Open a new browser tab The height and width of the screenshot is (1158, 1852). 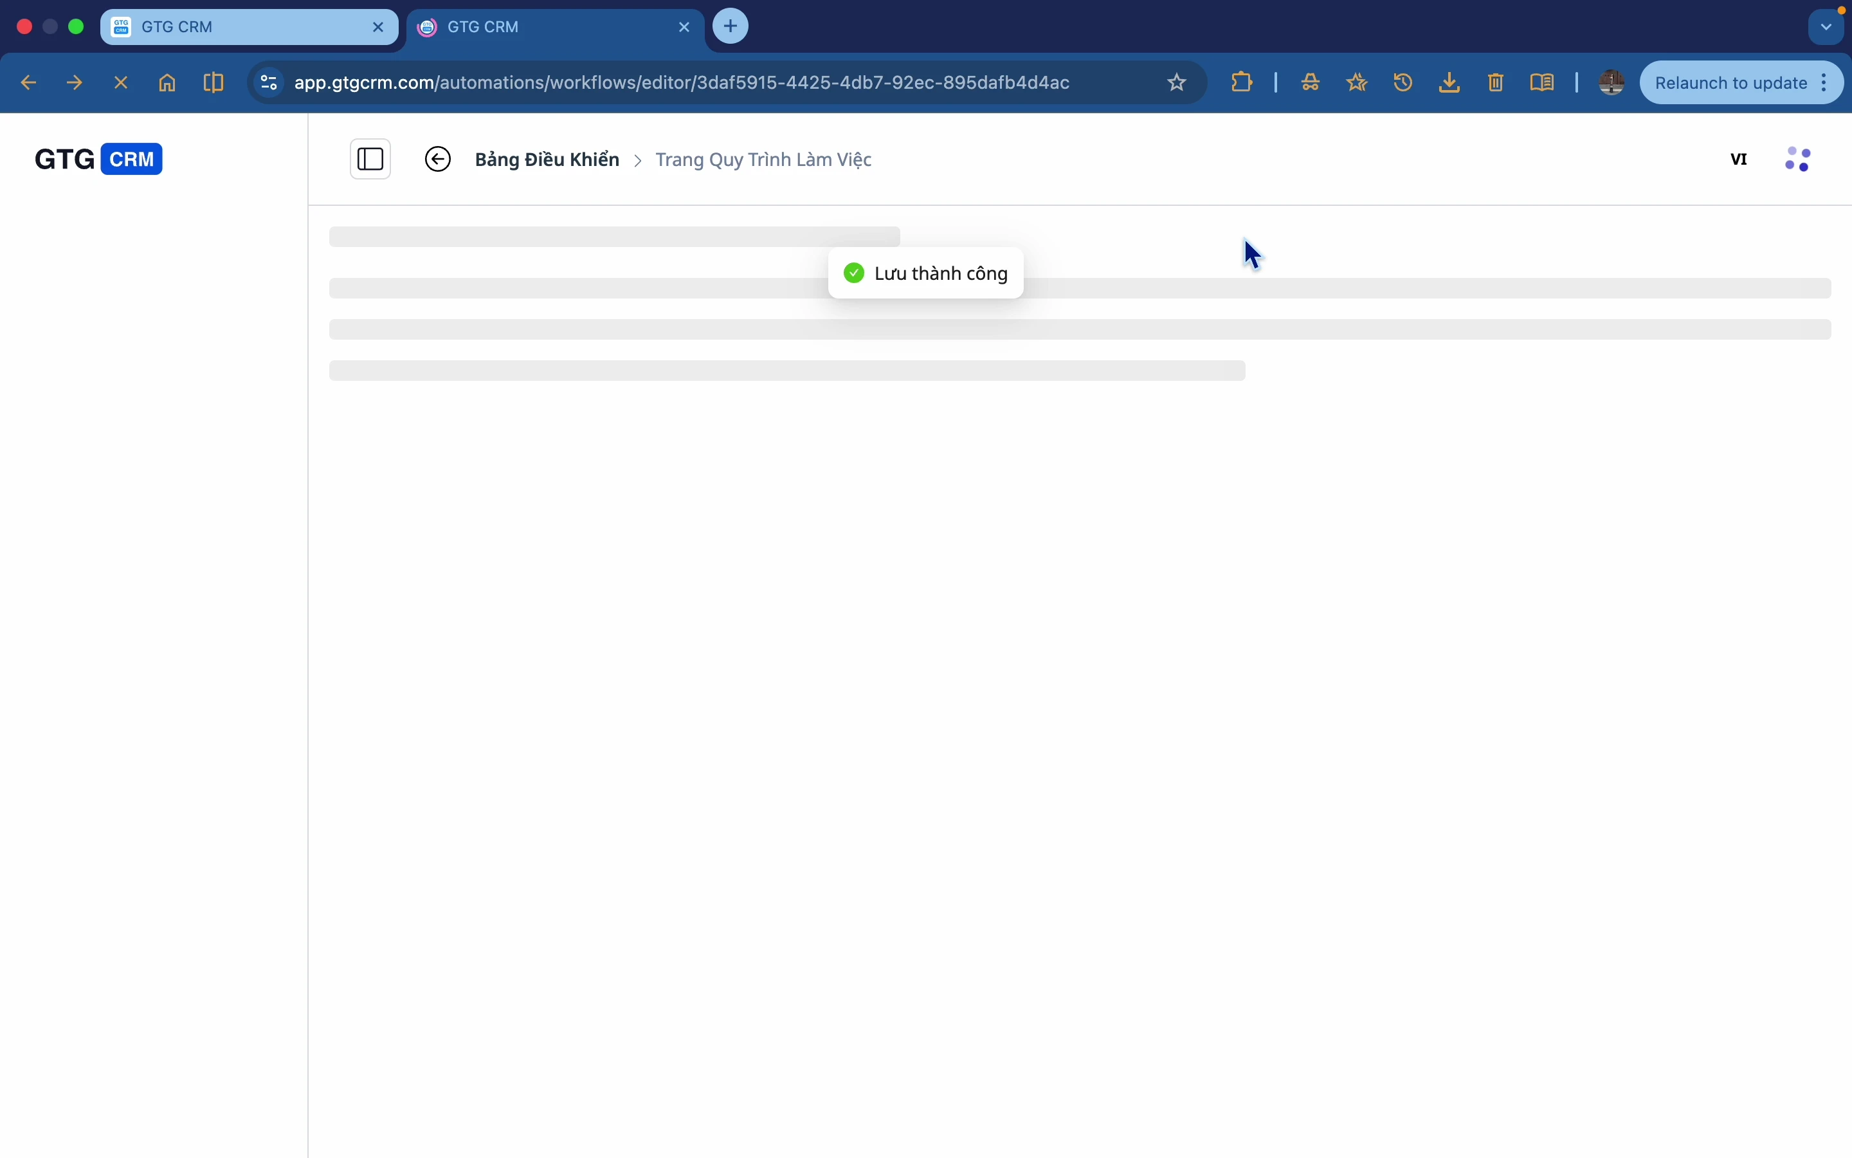coord(732,27)
